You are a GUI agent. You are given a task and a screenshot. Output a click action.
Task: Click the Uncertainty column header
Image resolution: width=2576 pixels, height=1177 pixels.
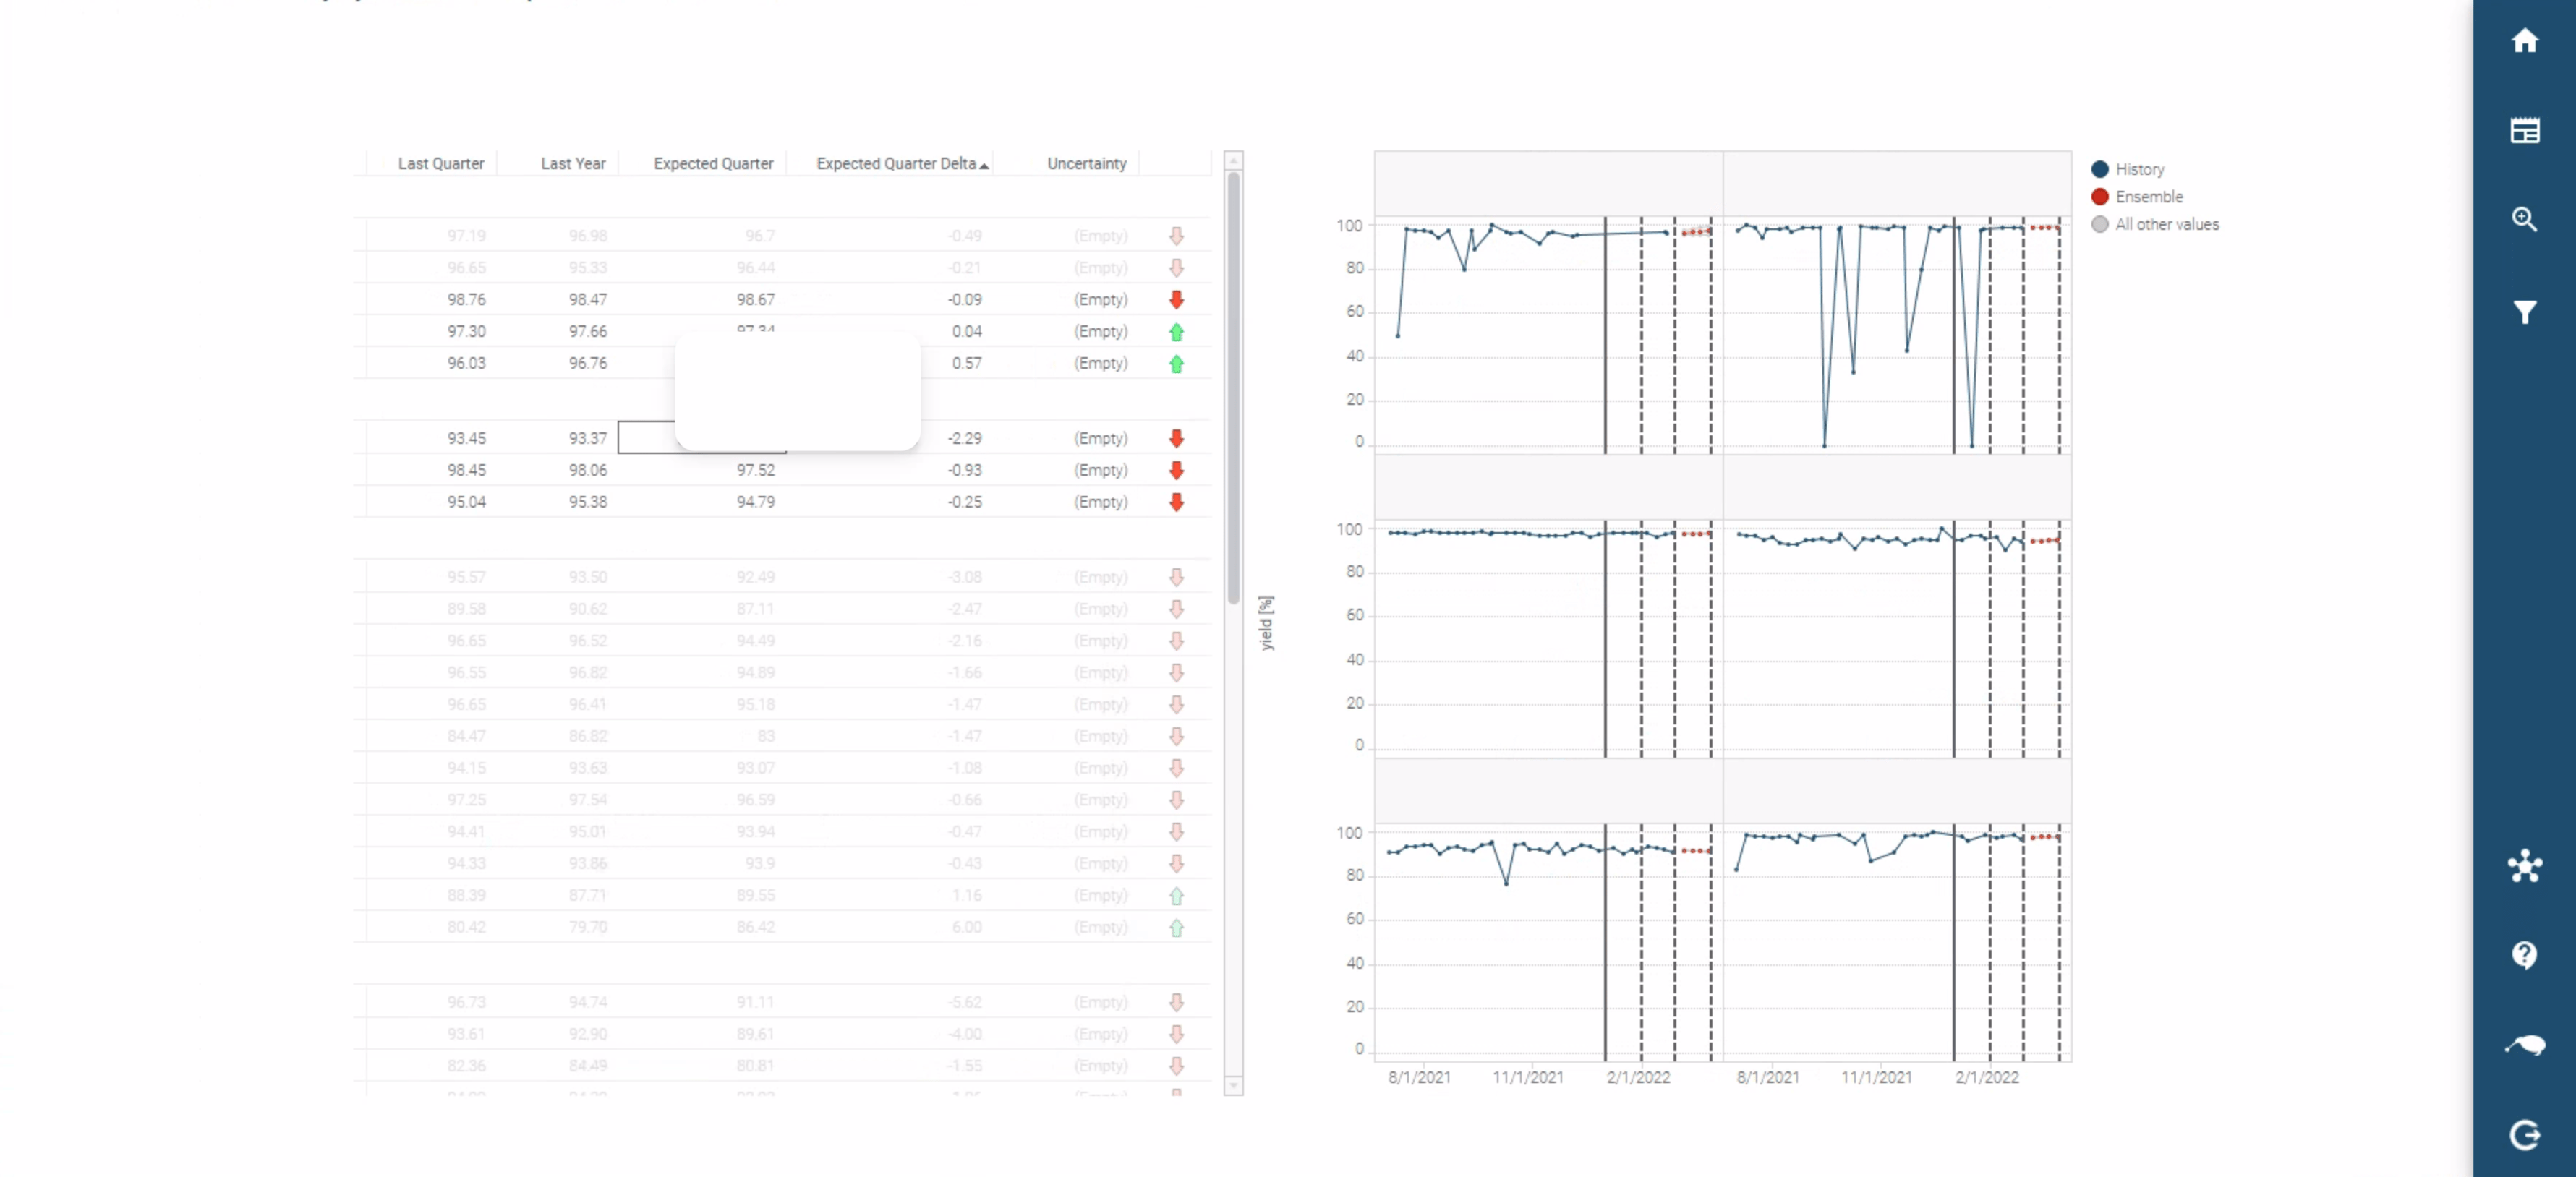point(1086,164)
